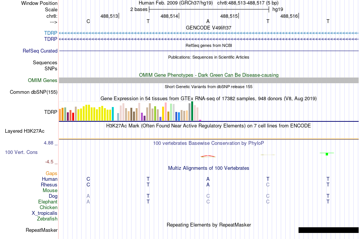Click Multiz Alignments of 100 Vertebrates title

click(209, 168)
